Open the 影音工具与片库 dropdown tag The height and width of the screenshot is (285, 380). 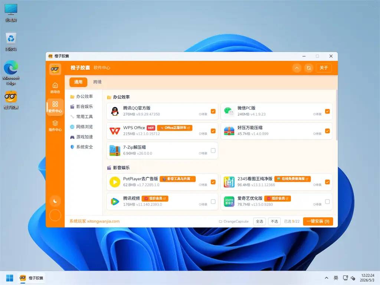pos(178,179)
